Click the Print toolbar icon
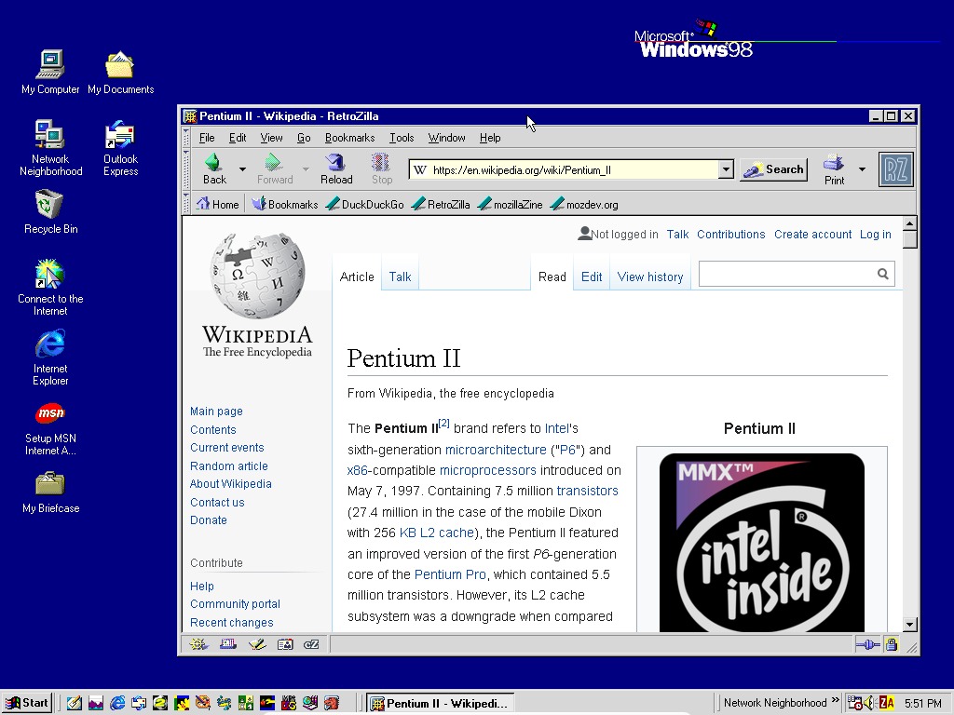 coord(832,168)
